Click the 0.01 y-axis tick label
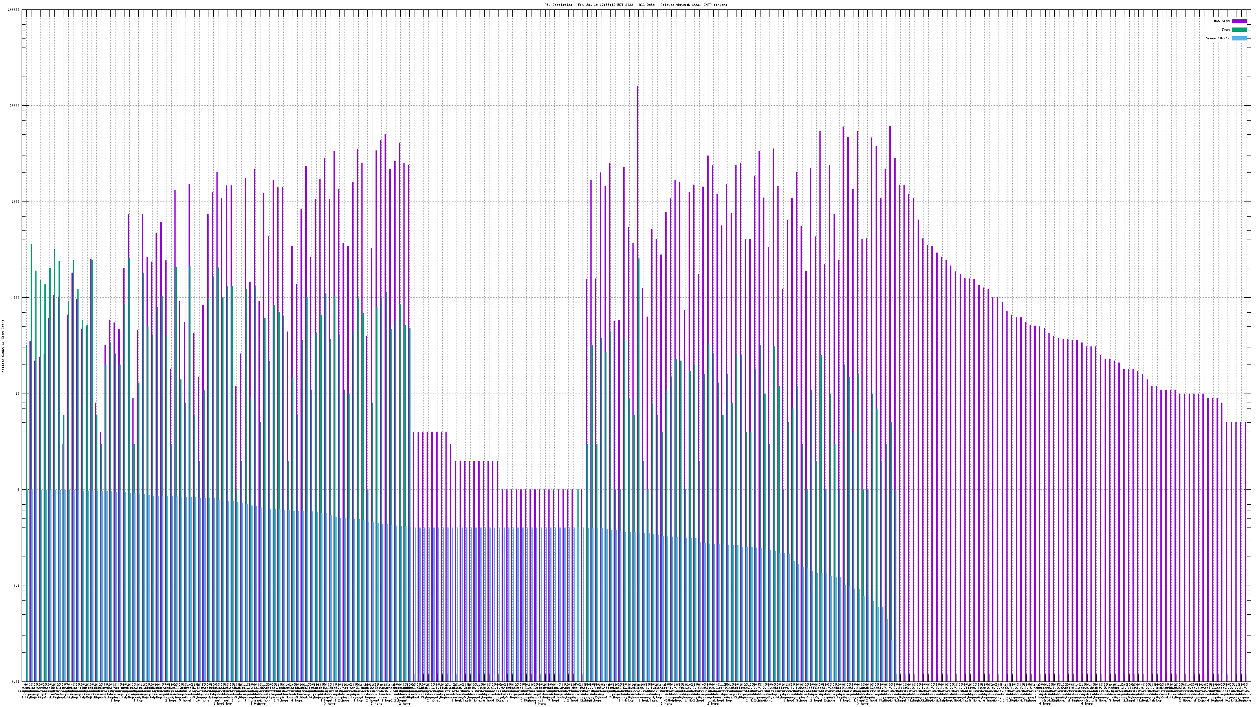This screenshot has width=1257, height=707. coord(16,681)
